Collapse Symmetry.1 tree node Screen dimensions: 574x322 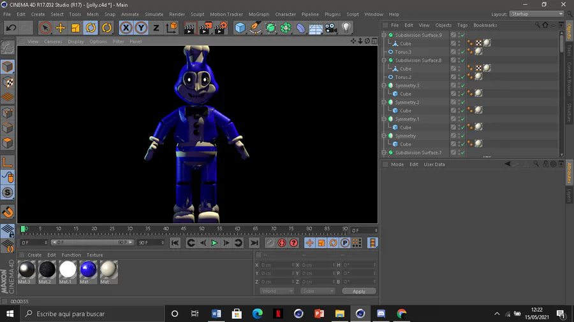[384, 119]
